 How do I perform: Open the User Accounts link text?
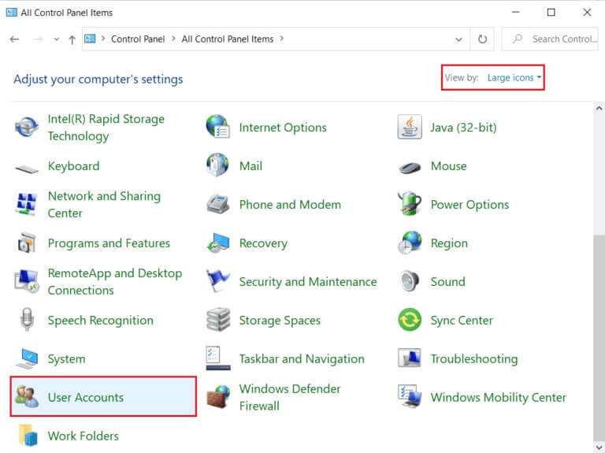(86, 397)
